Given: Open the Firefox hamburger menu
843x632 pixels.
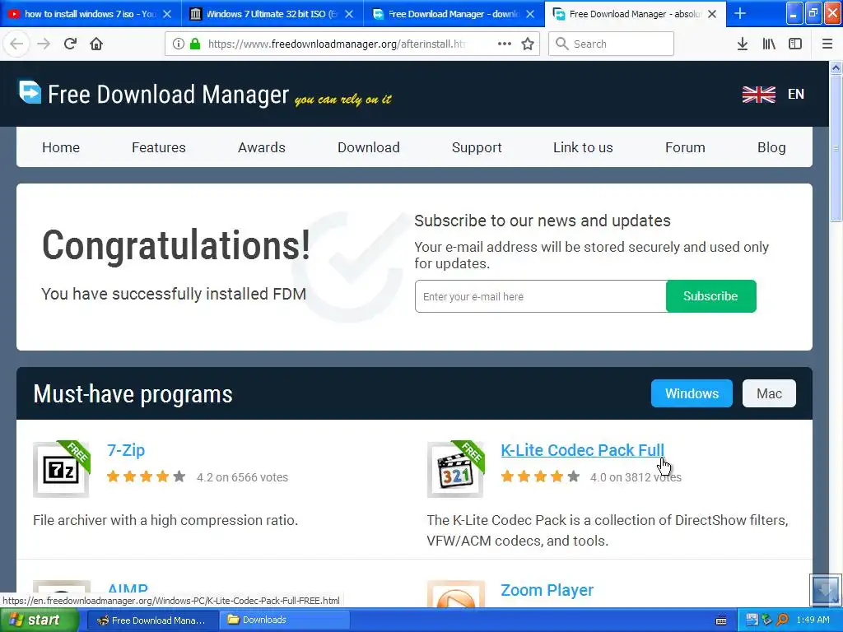Looking at the screenshot, I should pyautogui.click(x=827, y=44).
